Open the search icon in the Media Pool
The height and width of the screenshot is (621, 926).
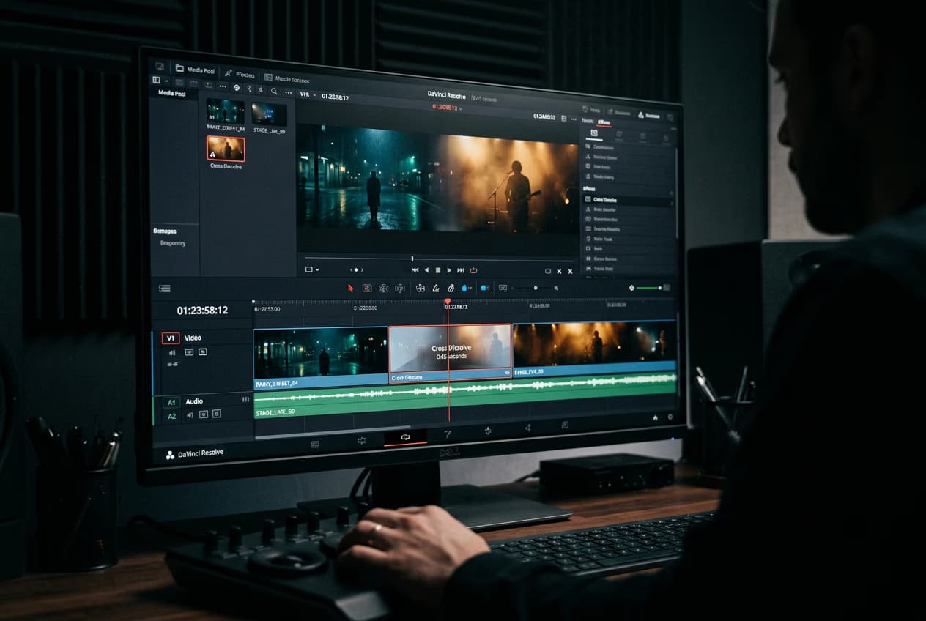[x=274, y=91]
